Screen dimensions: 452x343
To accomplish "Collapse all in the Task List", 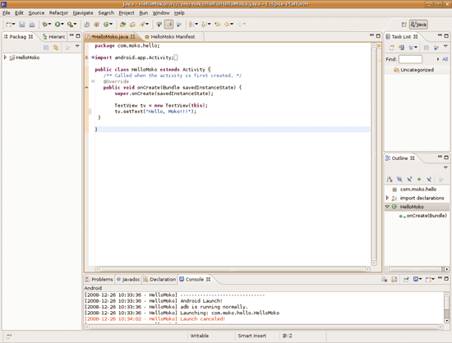I will (x=427, y=48).
